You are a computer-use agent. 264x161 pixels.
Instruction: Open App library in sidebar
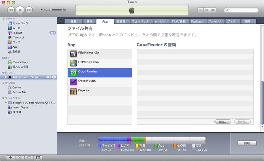click(x=15, y=47)
